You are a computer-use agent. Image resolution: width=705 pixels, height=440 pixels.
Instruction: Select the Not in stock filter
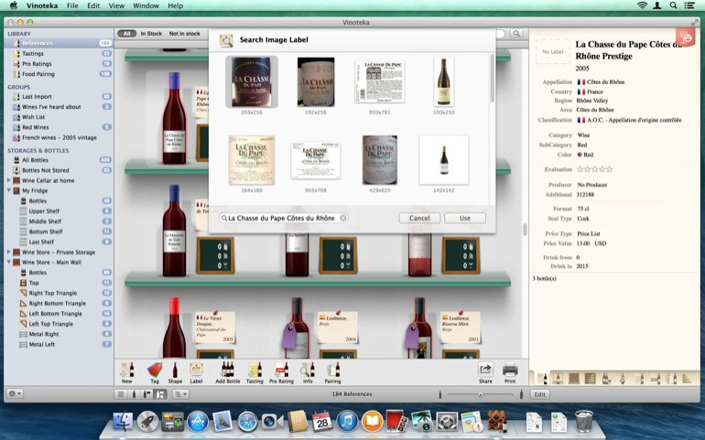tap(184, 33)
